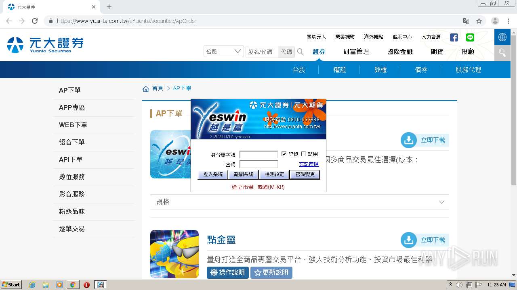Open the 台股 market dropdown

click(224, 52)
